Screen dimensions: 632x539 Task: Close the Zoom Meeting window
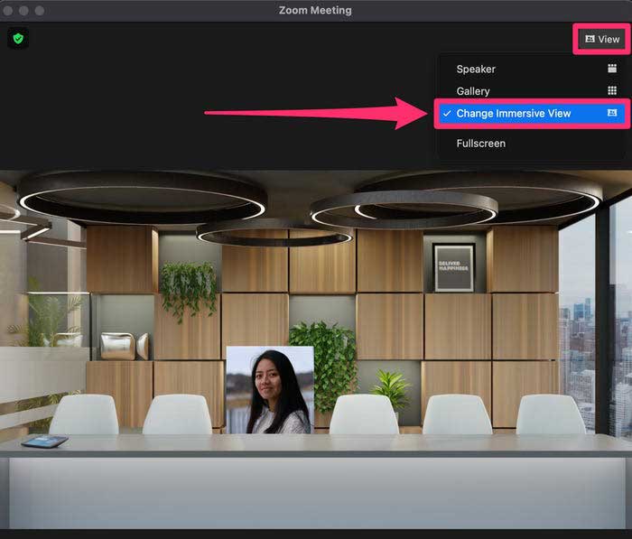click(x=9, y=10)
